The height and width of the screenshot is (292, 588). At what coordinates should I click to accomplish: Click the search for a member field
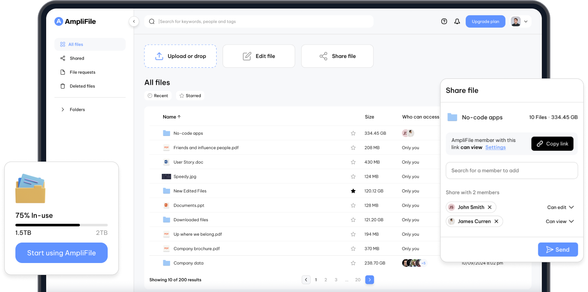point(512,171)
